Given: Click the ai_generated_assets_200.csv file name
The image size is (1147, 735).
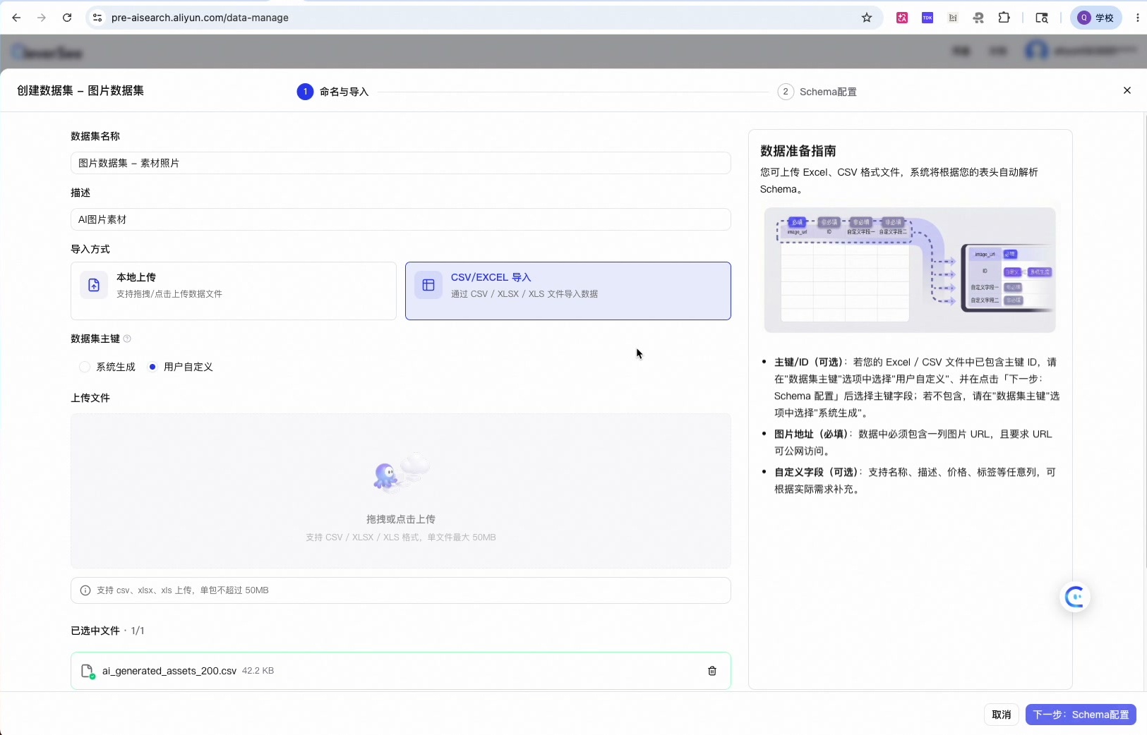Looking at the screenshot, I should point(169,671).
